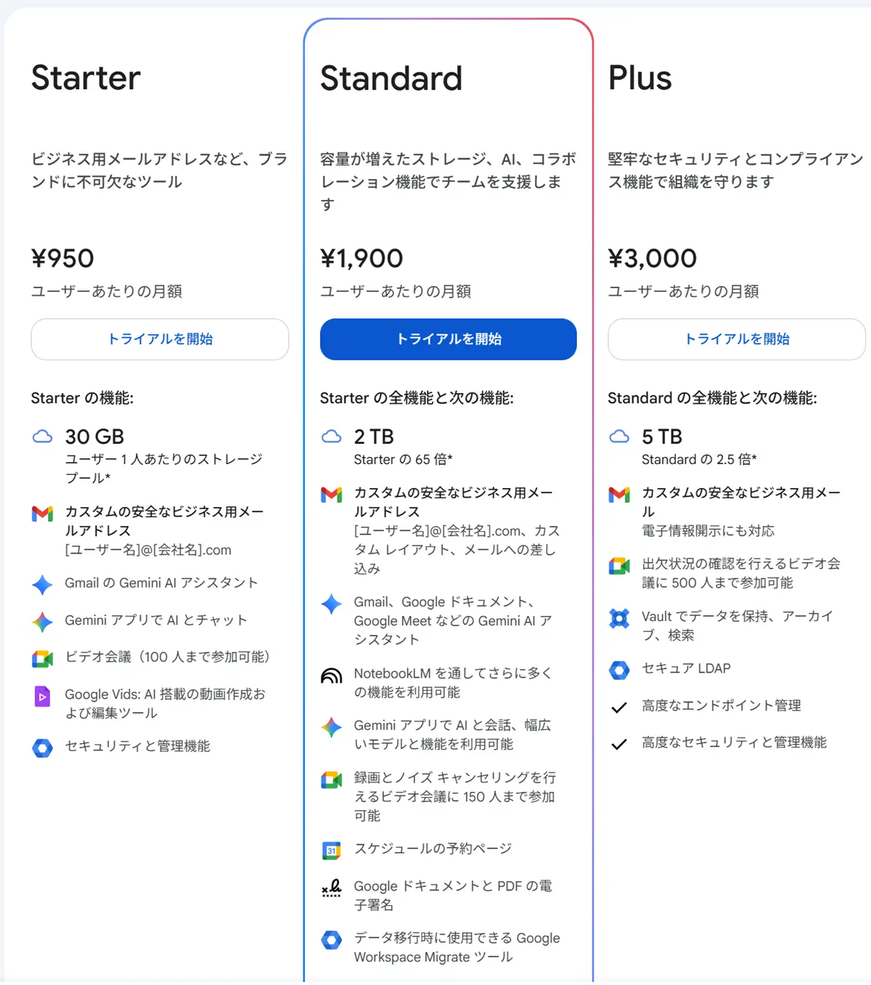
Task: Click eSignature icon beside Google ドキュメントと PDF の電子署名
Action: point(332,888)
